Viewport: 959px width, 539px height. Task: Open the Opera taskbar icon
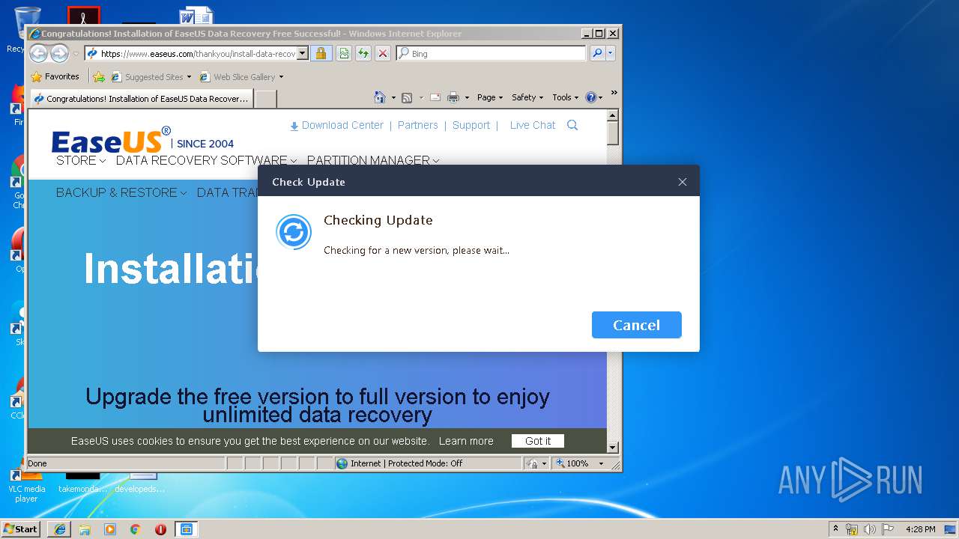point(160,529)
